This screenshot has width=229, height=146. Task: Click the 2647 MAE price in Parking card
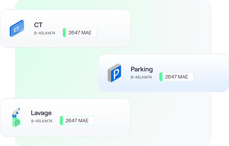[177, 77]
